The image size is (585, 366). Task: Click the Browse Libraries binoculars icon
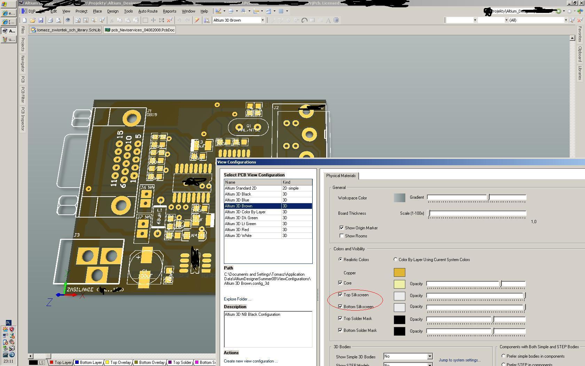pos(206,20)
